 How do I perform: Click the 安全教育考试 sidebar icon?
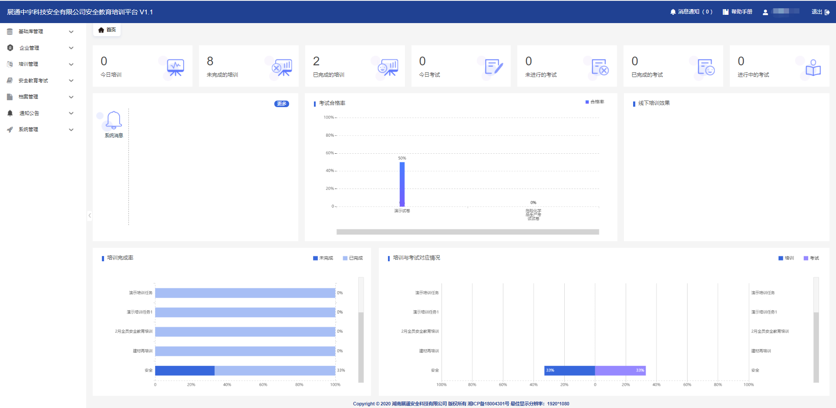click(10, 81)
